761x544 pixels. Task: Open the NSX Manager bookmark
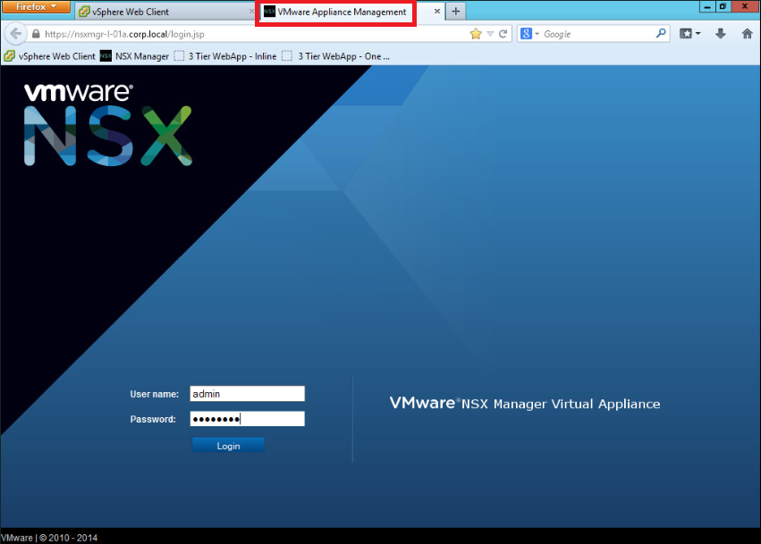134,56
